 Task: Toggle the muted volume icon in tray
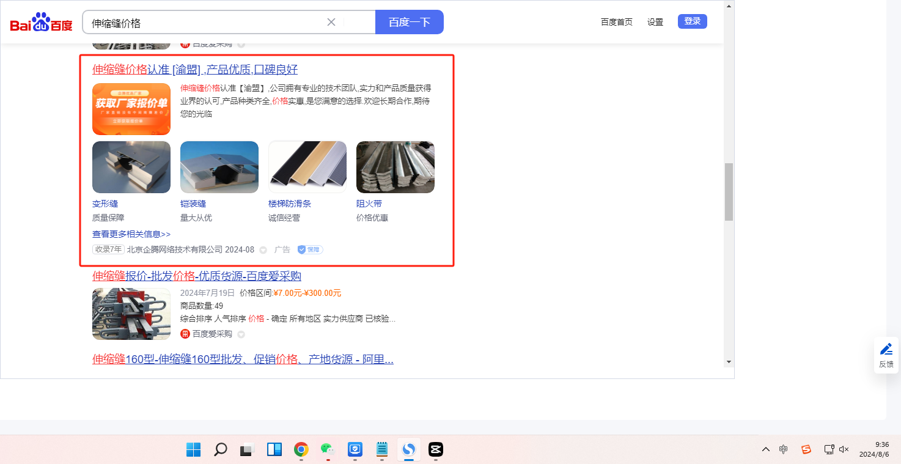tap(844, 449)
